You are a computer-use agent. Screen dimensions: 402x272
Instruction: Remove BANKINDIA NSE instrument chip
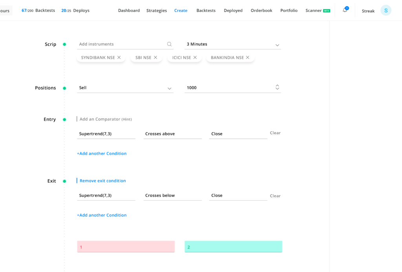point(248,58)
